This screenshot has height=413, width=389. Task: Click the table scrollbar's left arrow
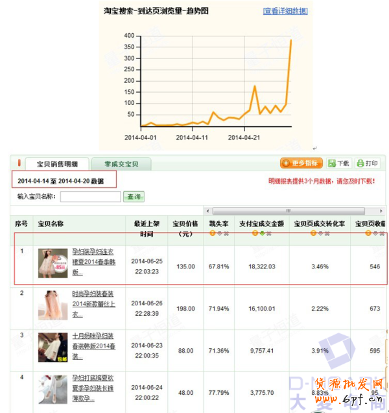click(208, 211)
